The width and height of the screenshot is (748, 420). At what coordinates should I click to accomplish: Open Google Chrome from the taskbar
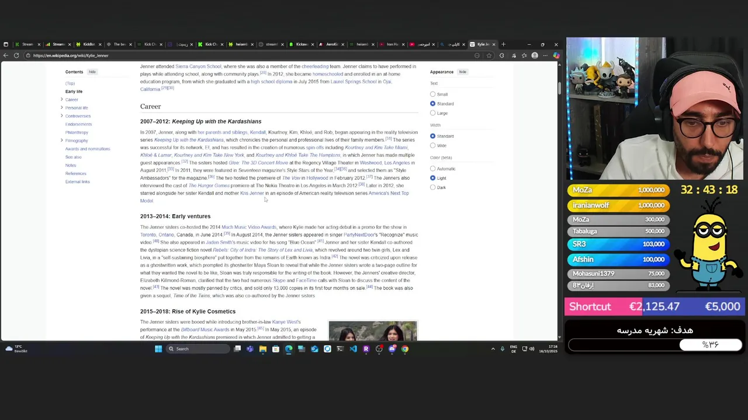(x=405, y=349)
